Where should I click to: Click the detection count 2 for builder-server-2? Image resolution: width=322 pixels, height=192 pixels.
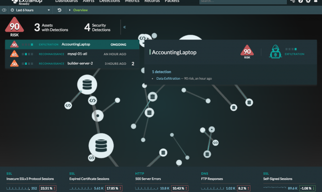[x=133, y=64]
